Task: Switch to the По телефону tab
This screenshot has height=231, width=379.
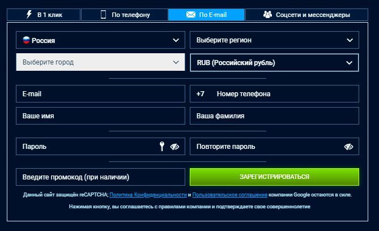Action: (125, 15)
